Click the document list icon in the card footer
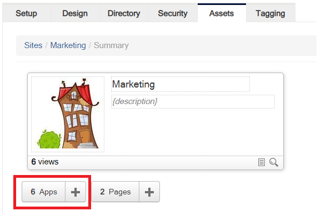Viewport: 321px width, 216px height. point(262,162)
